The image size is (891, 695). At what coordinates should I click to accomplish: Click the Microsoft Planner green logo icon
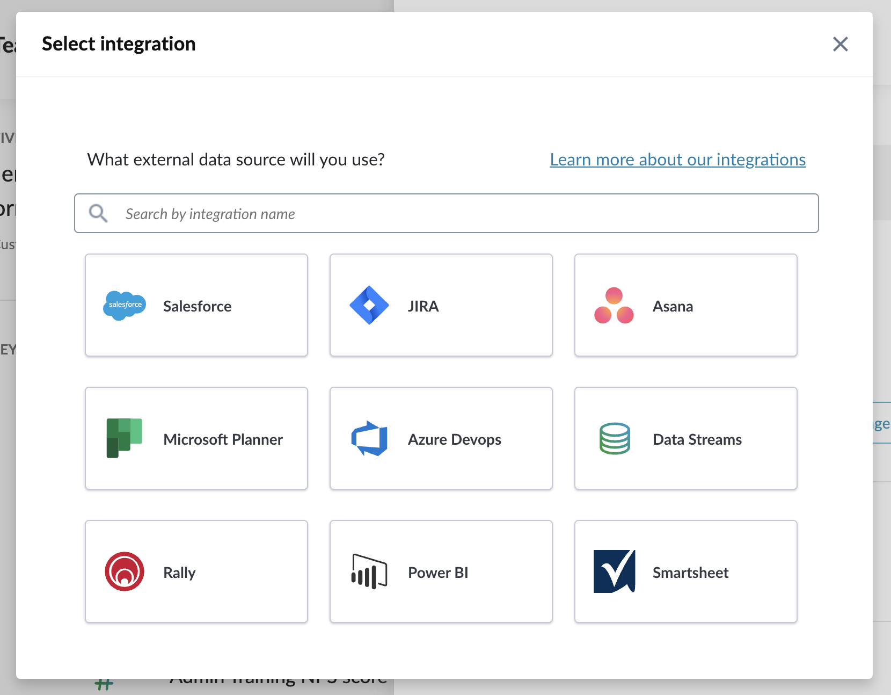(x=125, y=438)
